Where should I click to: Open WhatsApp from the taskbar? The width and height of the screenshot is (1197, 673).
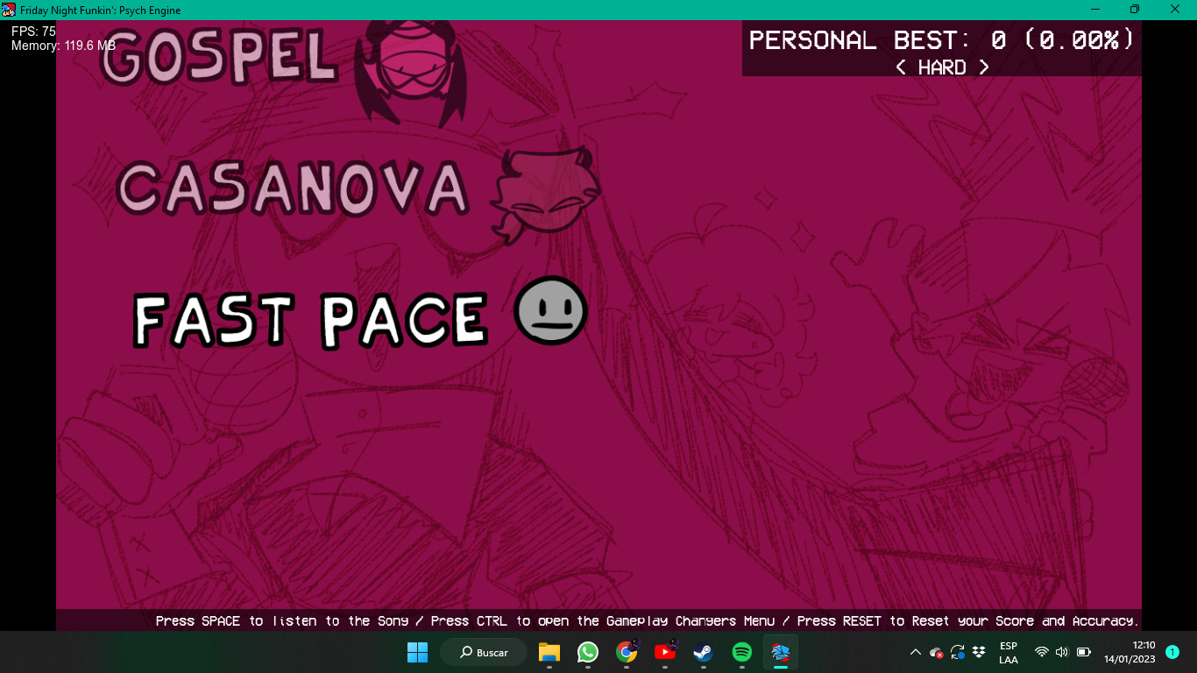[x=587, y=652]
